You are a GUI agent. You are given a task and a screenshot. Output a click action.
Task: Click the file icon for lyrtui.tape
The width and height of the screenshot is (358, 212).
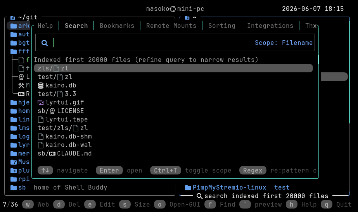pyautogui.click(x=41, y=120)
